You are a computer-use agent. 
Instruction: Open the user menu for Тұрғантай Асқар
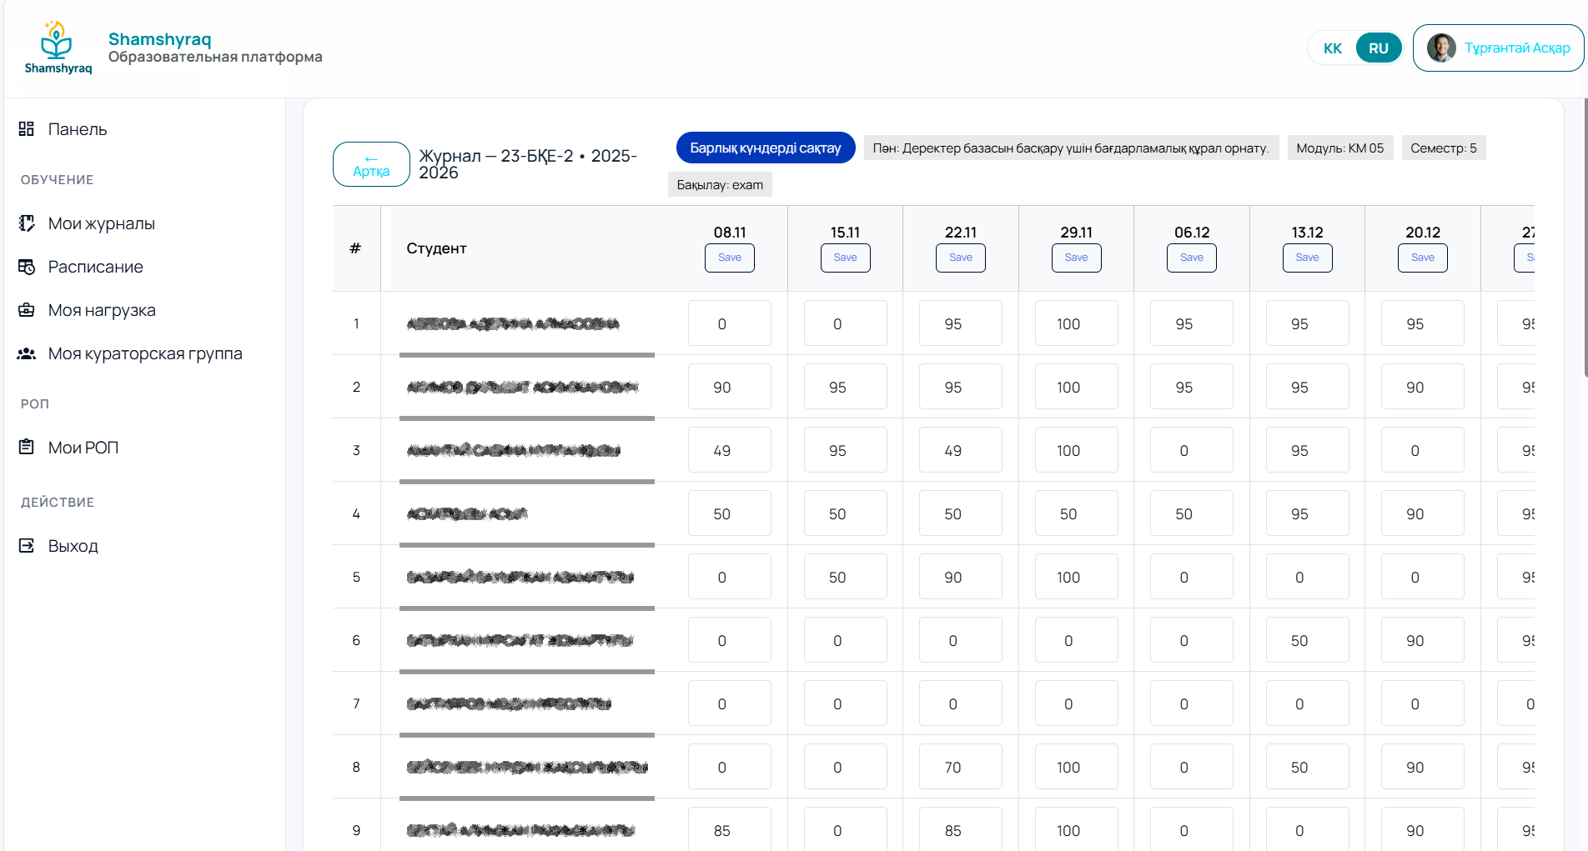click(1497, 48)
